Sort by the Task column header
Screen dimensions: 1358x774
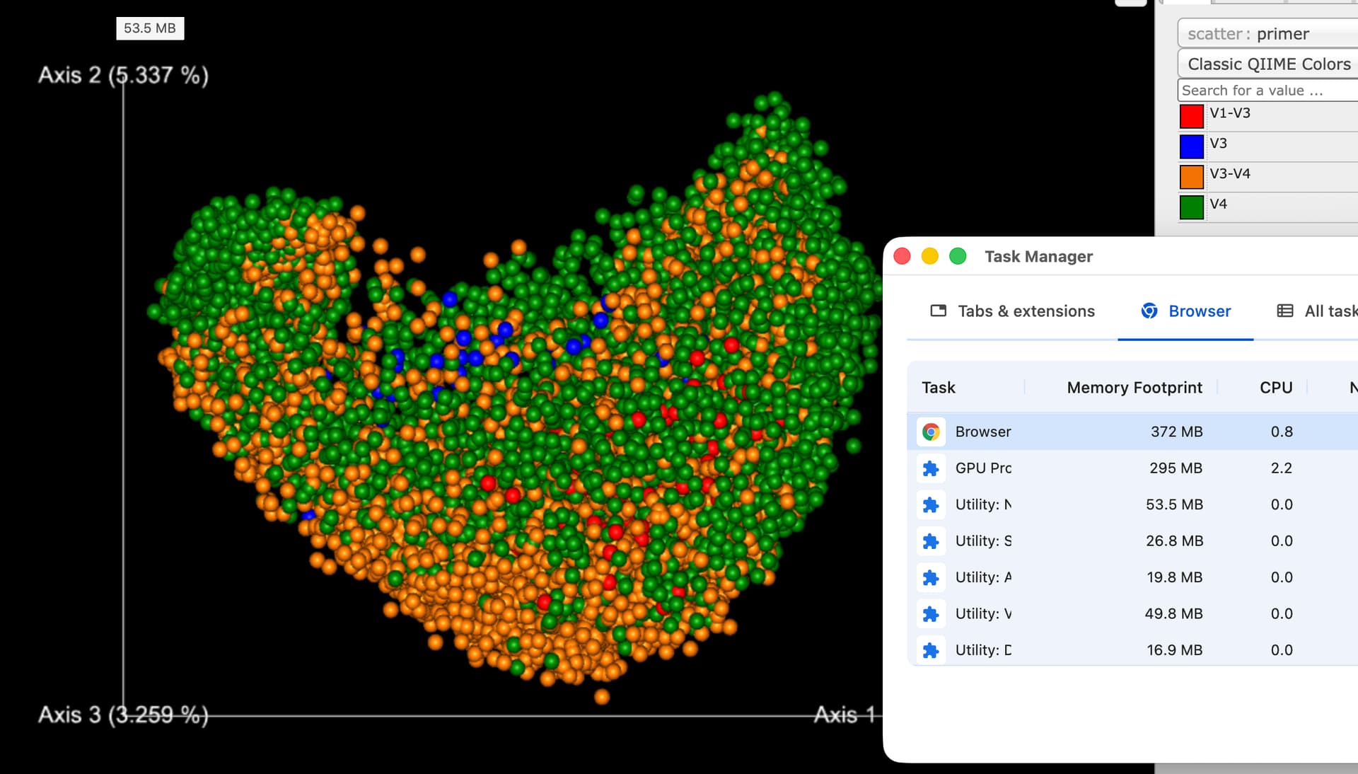click(939, 388)
